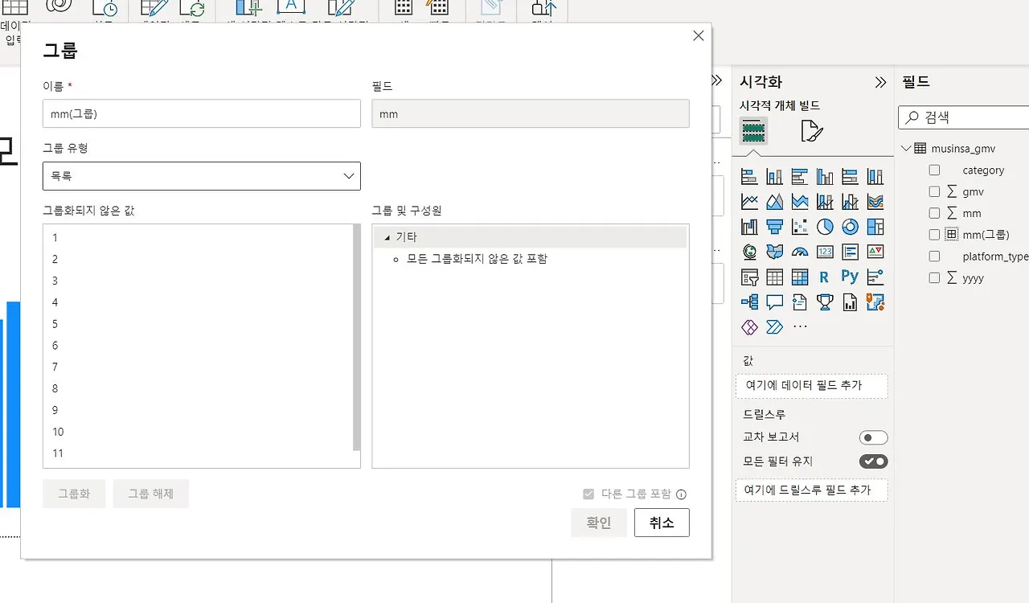Image resolution: width=1029 pixels, height=603 pixels.
Task: Click the ungrouped values list scrollbar
Action: [x=357, y=338]
